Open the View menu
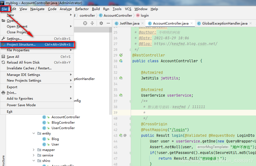The width and height of the screenshot is (256, 166). pos(23,9)
